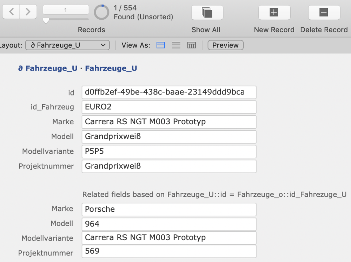Click the New Record plus icon
The height and width of the screenshot is (262, 351).
click(274, 13)
